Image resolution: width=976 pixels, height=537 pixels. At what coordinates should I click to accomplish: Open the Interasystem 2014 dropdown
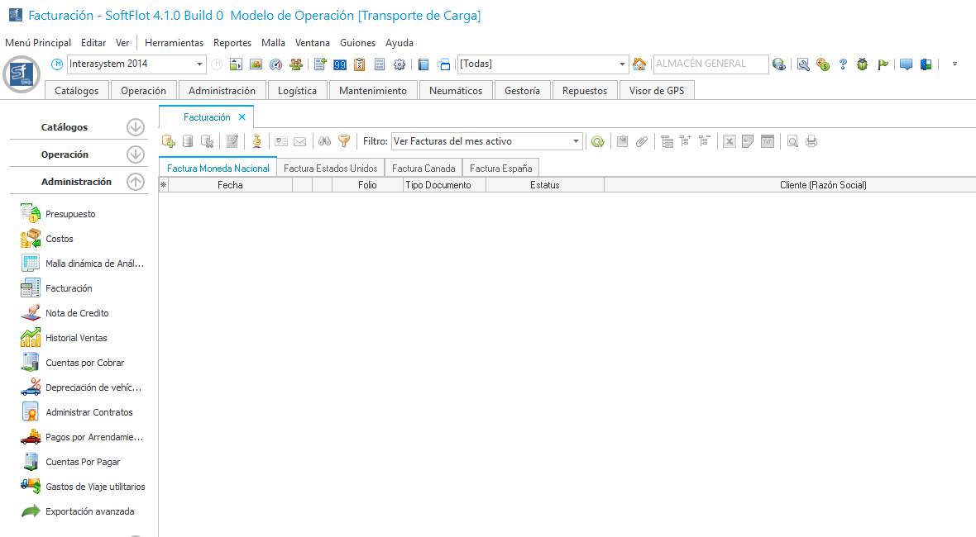(x=200, y=64)
